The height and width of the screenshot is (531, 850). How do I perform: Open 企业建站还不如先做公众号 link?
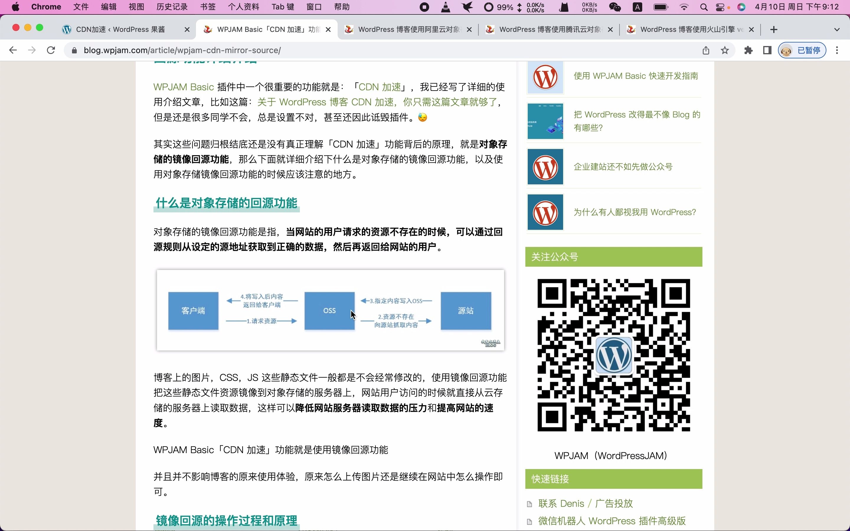coord(623,167)
